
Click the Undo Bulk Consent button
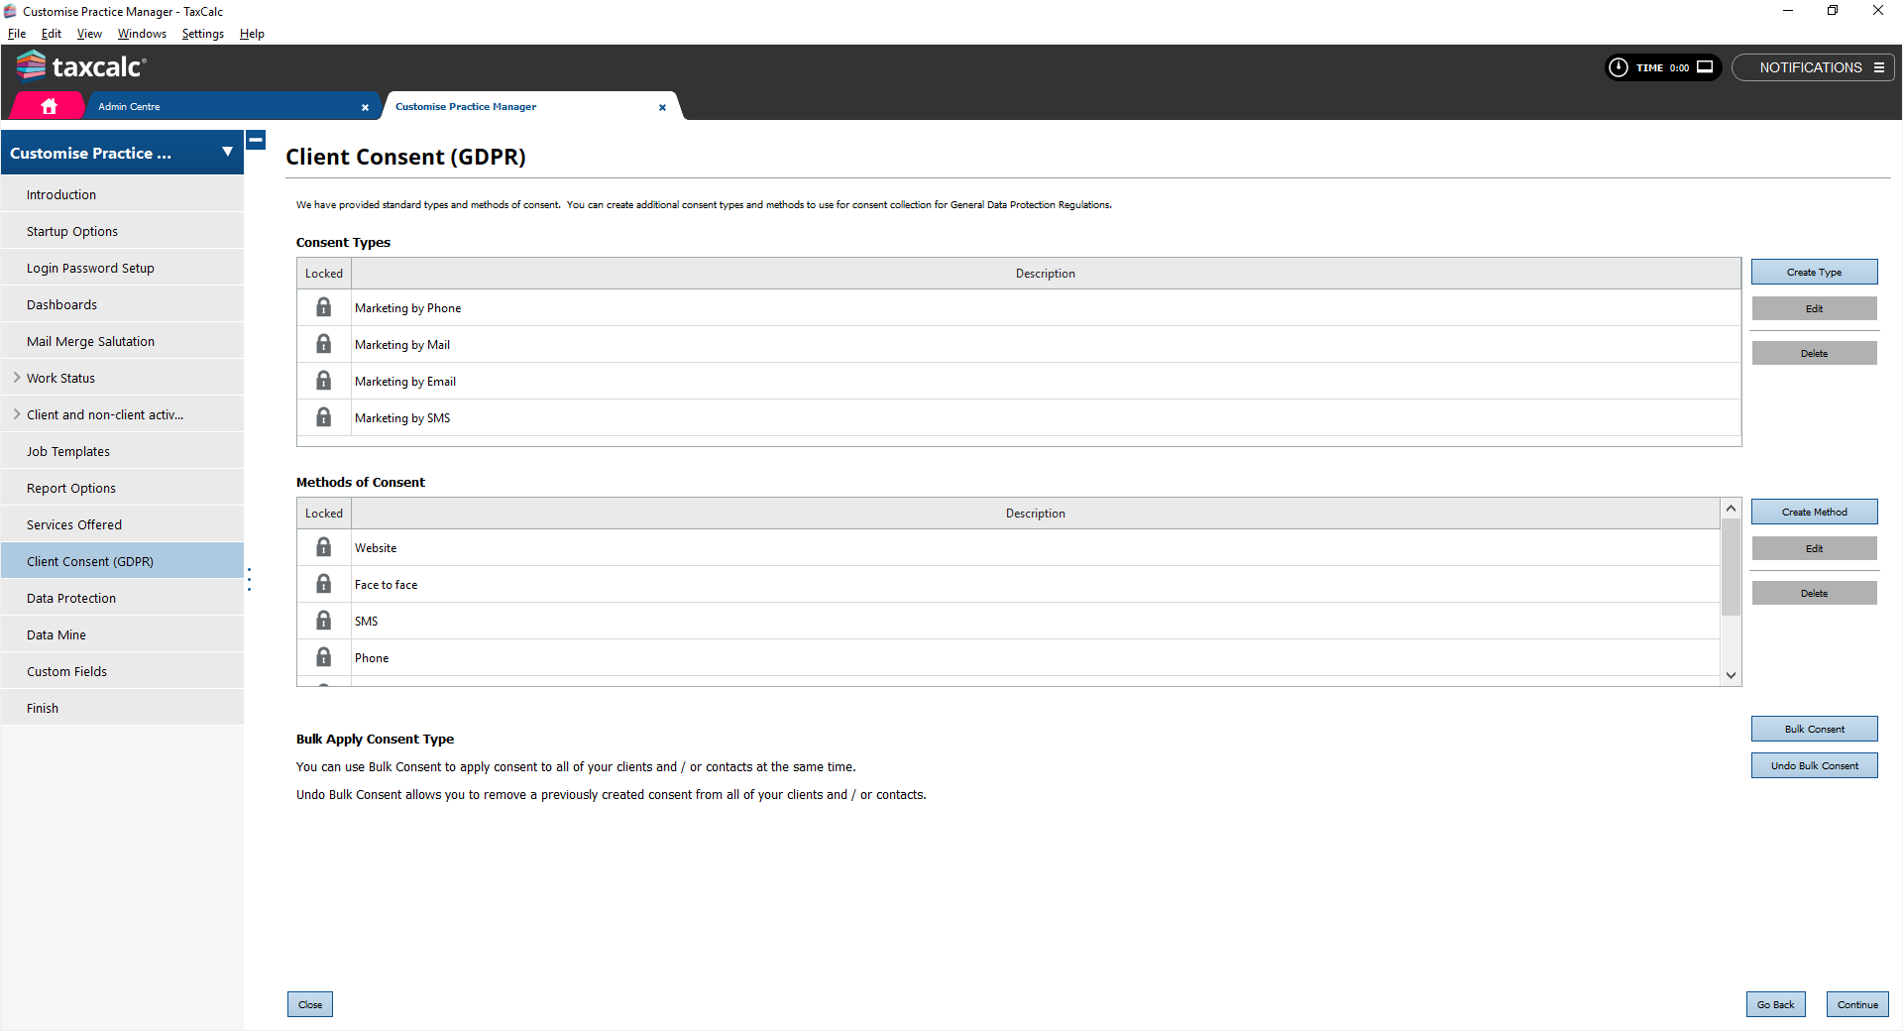pos(1813,765)
